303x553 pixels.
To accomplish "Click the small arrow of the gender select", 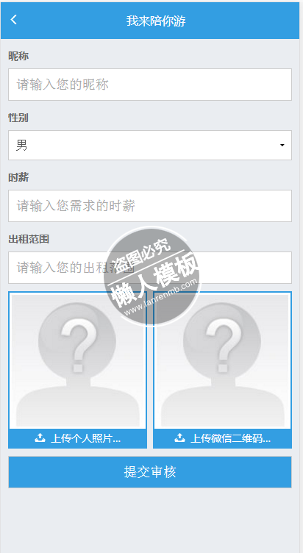I will [x=282, y=146].
